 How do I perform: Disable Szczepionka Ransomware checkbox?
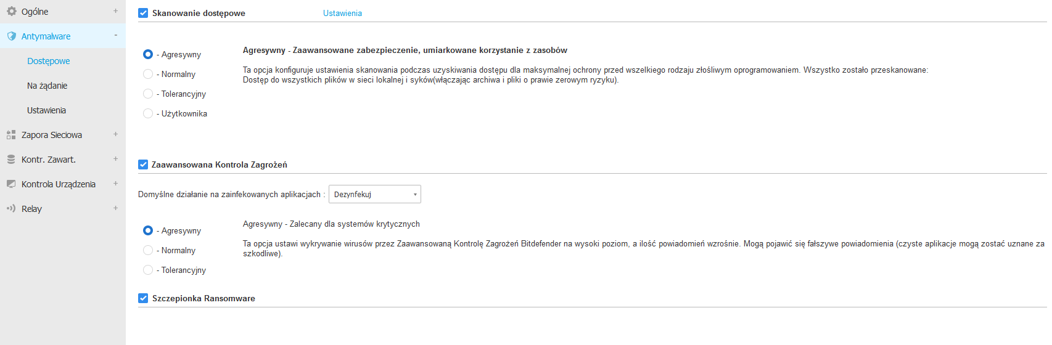(x=143, y=298)
